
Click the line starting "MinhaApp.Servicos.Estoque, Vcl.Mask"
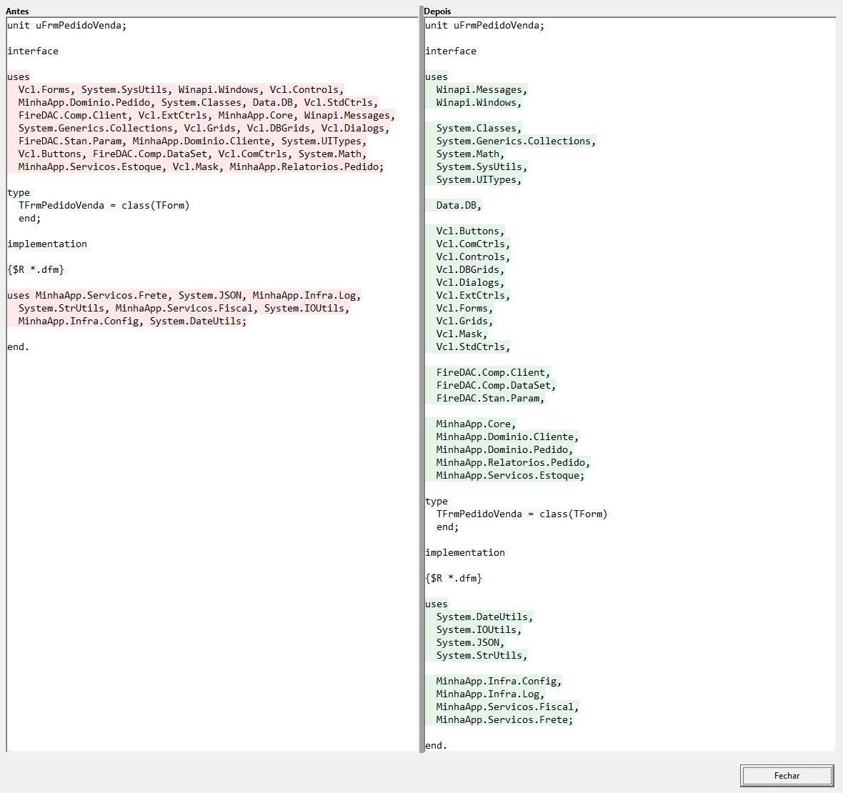(x=201, y=167)
